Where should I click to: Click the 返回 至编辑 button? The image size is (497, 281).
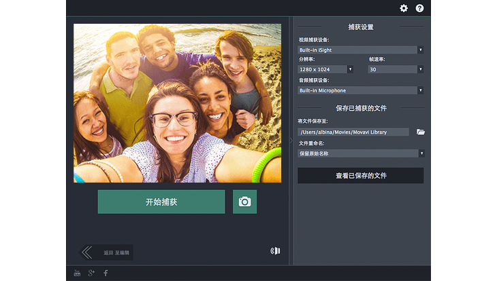[106, 252]
